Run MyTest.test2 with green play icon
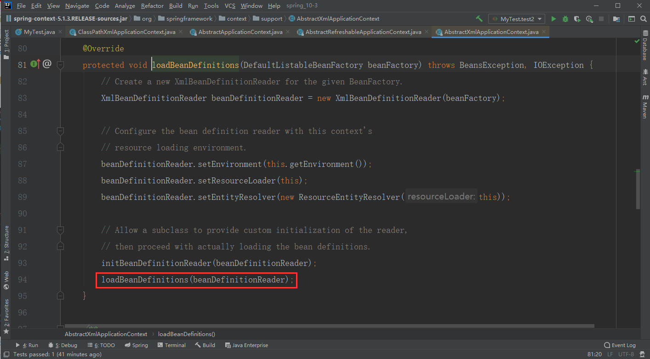 pyautogui.click(x=553, y=19)
